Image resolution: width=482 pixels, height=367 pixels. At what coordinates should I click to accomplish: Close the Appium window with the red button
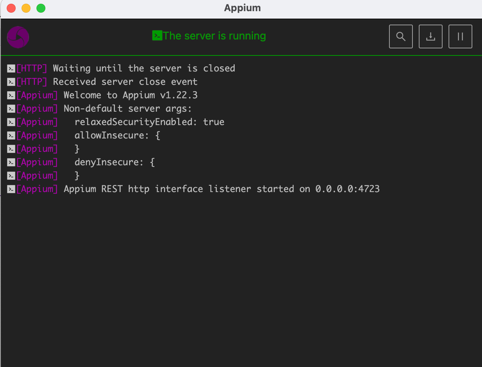(x=11, y=8)
